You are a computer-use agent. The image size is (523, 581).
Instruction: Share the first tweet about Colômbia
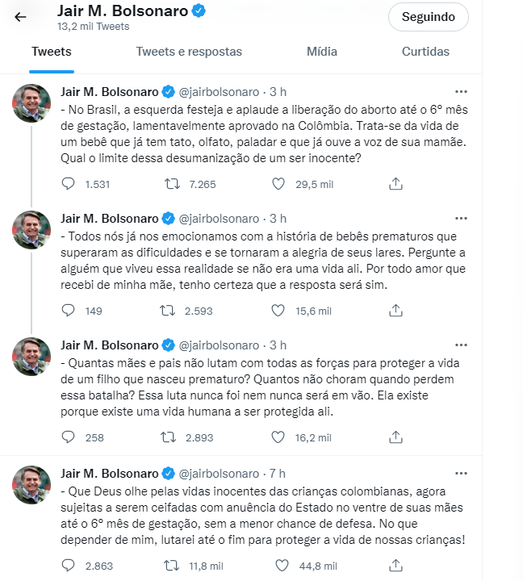click(x=395, y=184)
